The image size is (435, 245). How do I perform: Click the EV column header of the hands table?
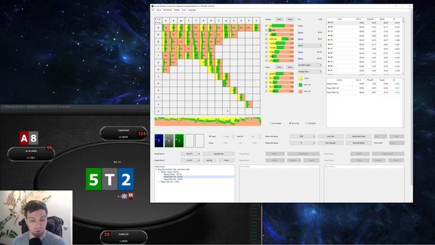click(x=394, y=19)
